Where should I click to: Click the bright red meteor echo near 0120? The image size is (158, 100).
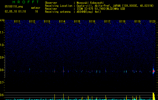pyautogui.click(x=153, y=71)
